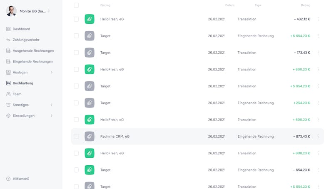Viewport: 336px width, 189px height.
Task: Expand the Auslagen submenu chevron
Action: pyautogui.click(x=52, y=72)
